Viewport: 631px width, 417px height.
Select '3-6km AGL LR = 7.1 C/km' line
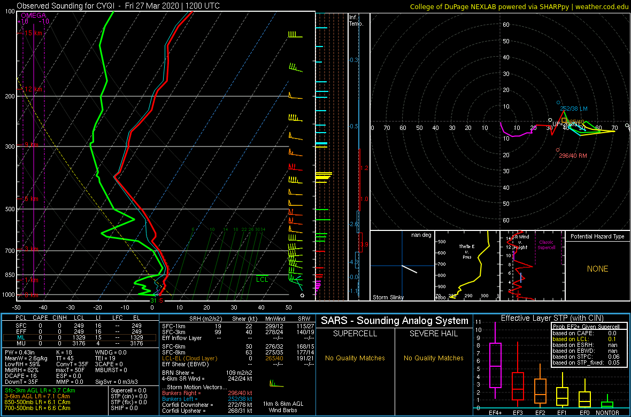[x=38, y=397]
